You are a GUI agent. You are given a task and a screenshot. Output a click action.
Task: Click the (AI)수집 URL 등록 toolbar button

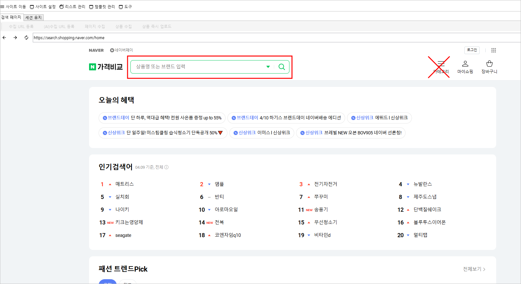click(59, 26)
